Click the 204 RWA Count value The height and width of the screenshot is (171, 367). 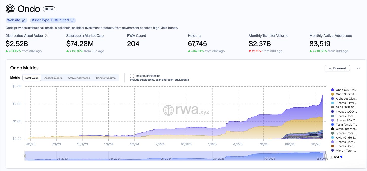[x=133, y=44]
